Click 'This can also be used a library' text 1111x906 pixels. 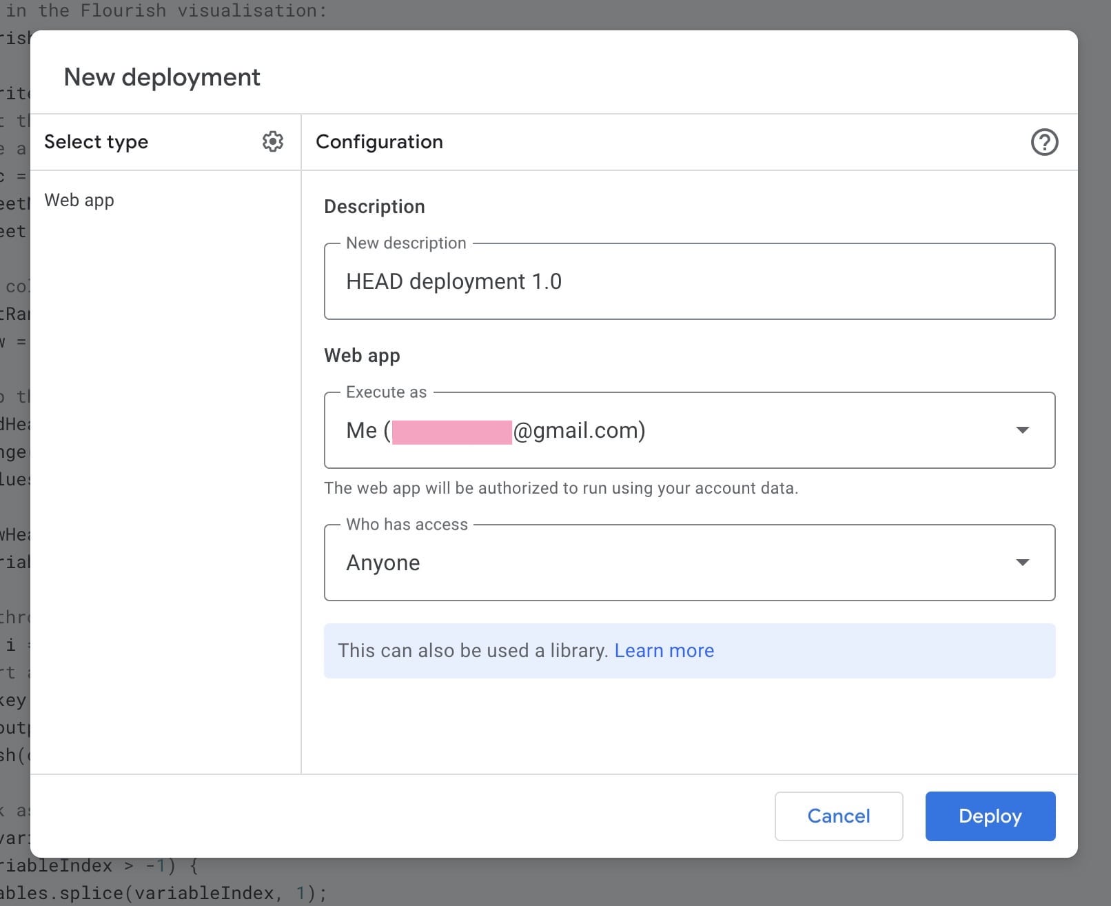pos(473,650)
